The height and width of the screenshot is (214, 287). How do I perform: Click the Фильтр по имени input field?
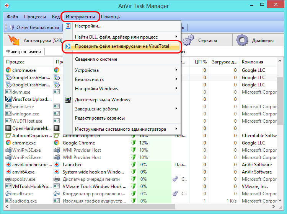click(x=54, y=52)
